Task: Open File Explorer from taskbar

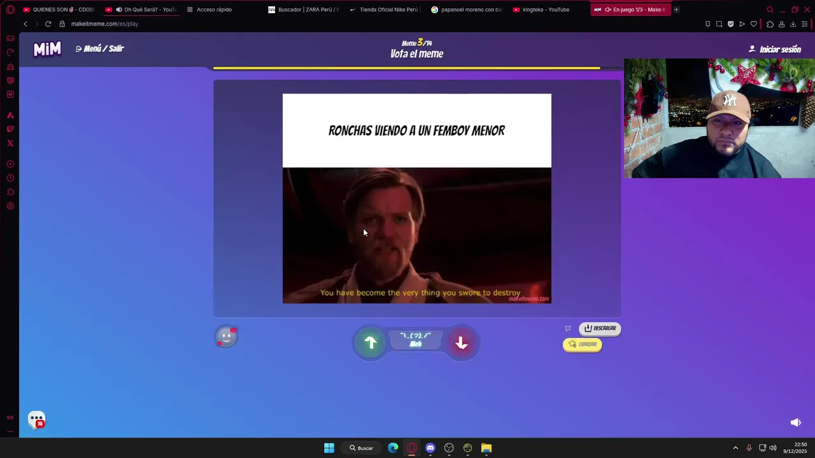Action: 486,448
